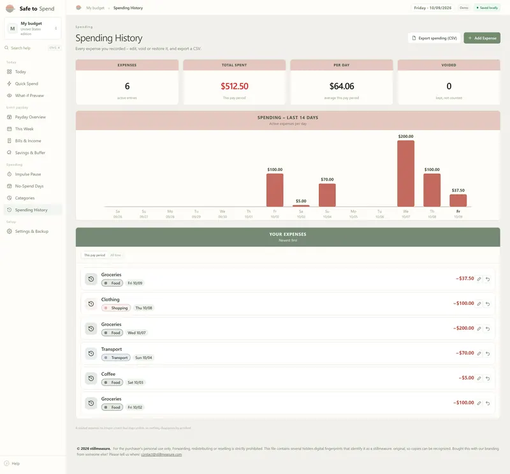Click the history clock icon on Transport row
This screenshot has width=510, height=474.
(x=91, y=353)
